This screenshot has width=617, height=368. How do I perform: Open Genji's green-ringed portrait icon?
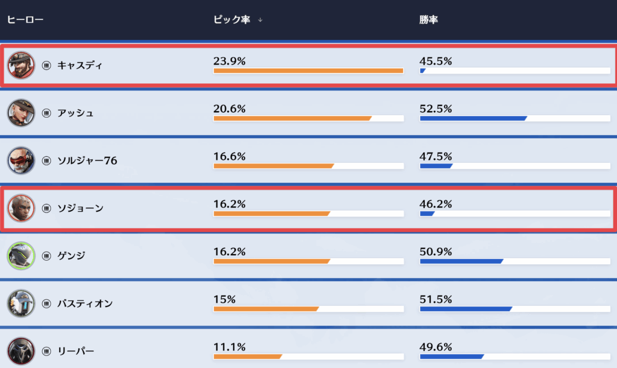click(21, 256)
